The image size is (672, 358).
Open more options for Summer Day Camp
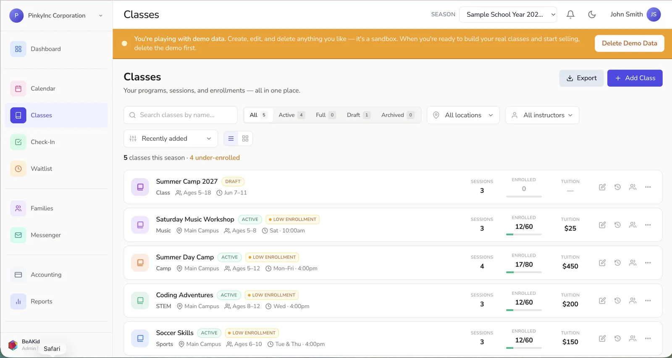648,263
